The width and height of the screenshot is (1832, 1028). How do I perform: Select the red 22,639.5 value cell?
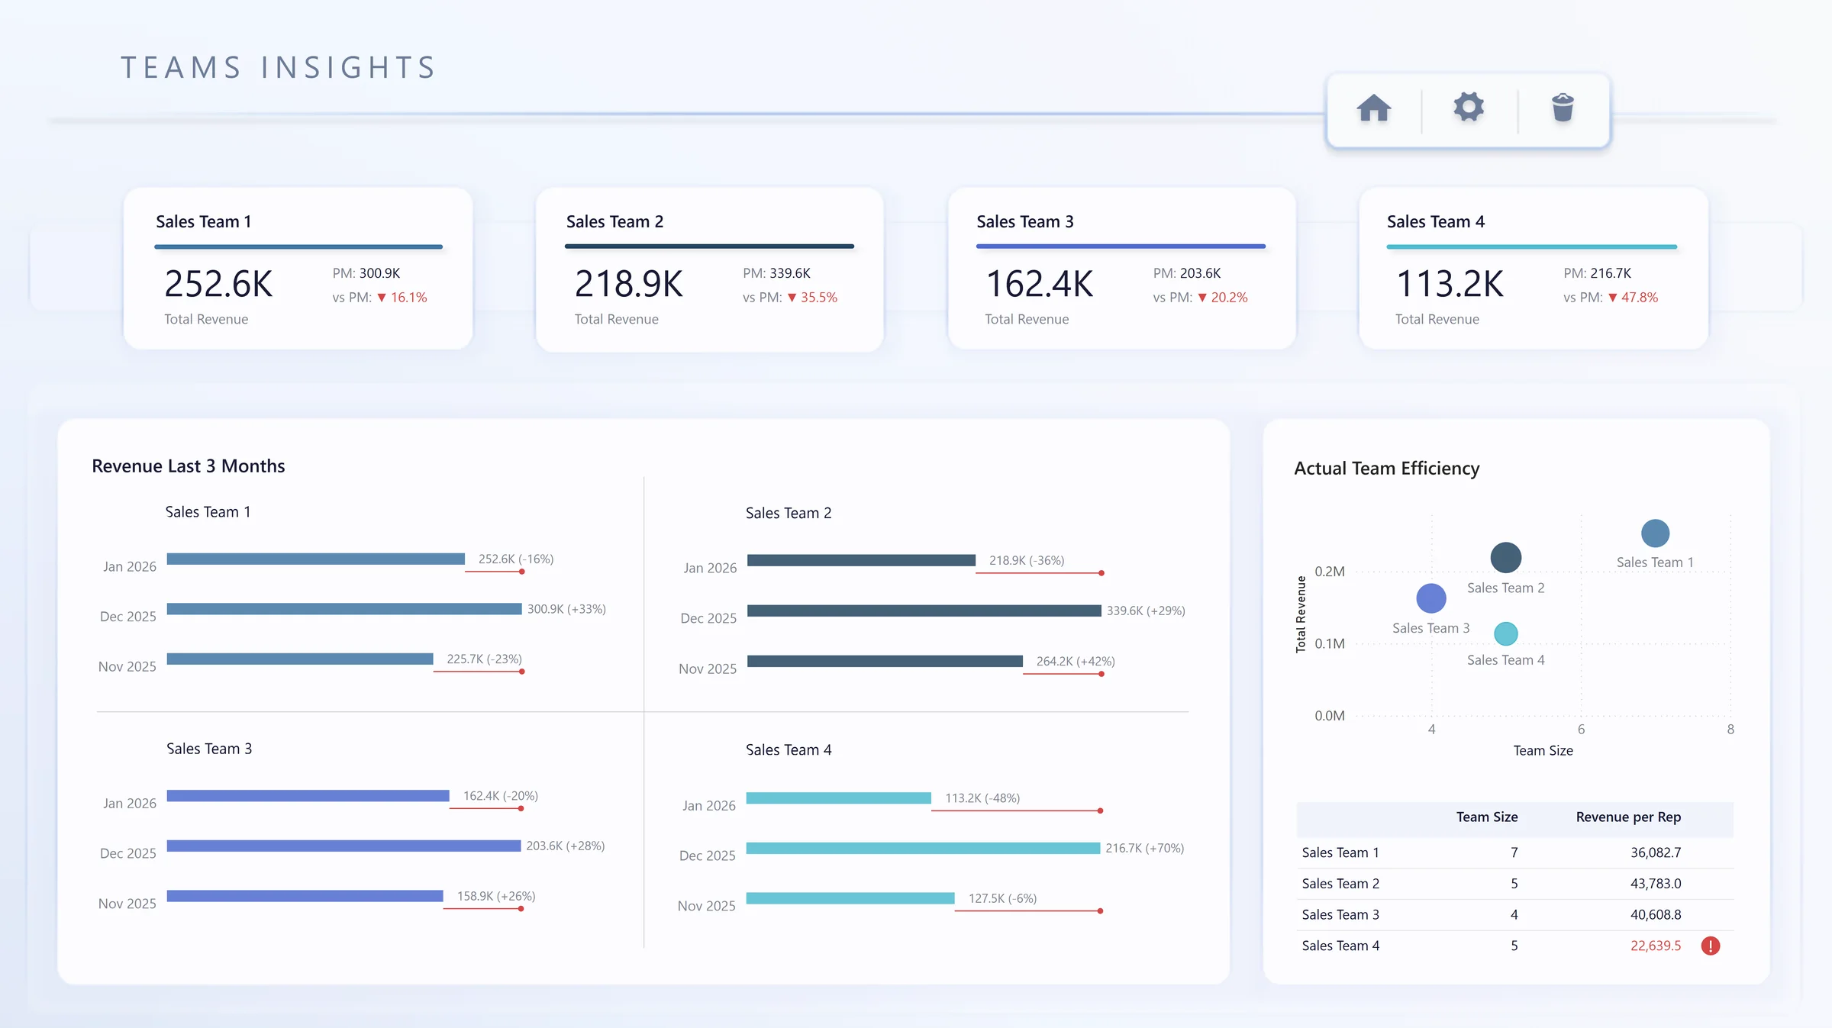1656,946
